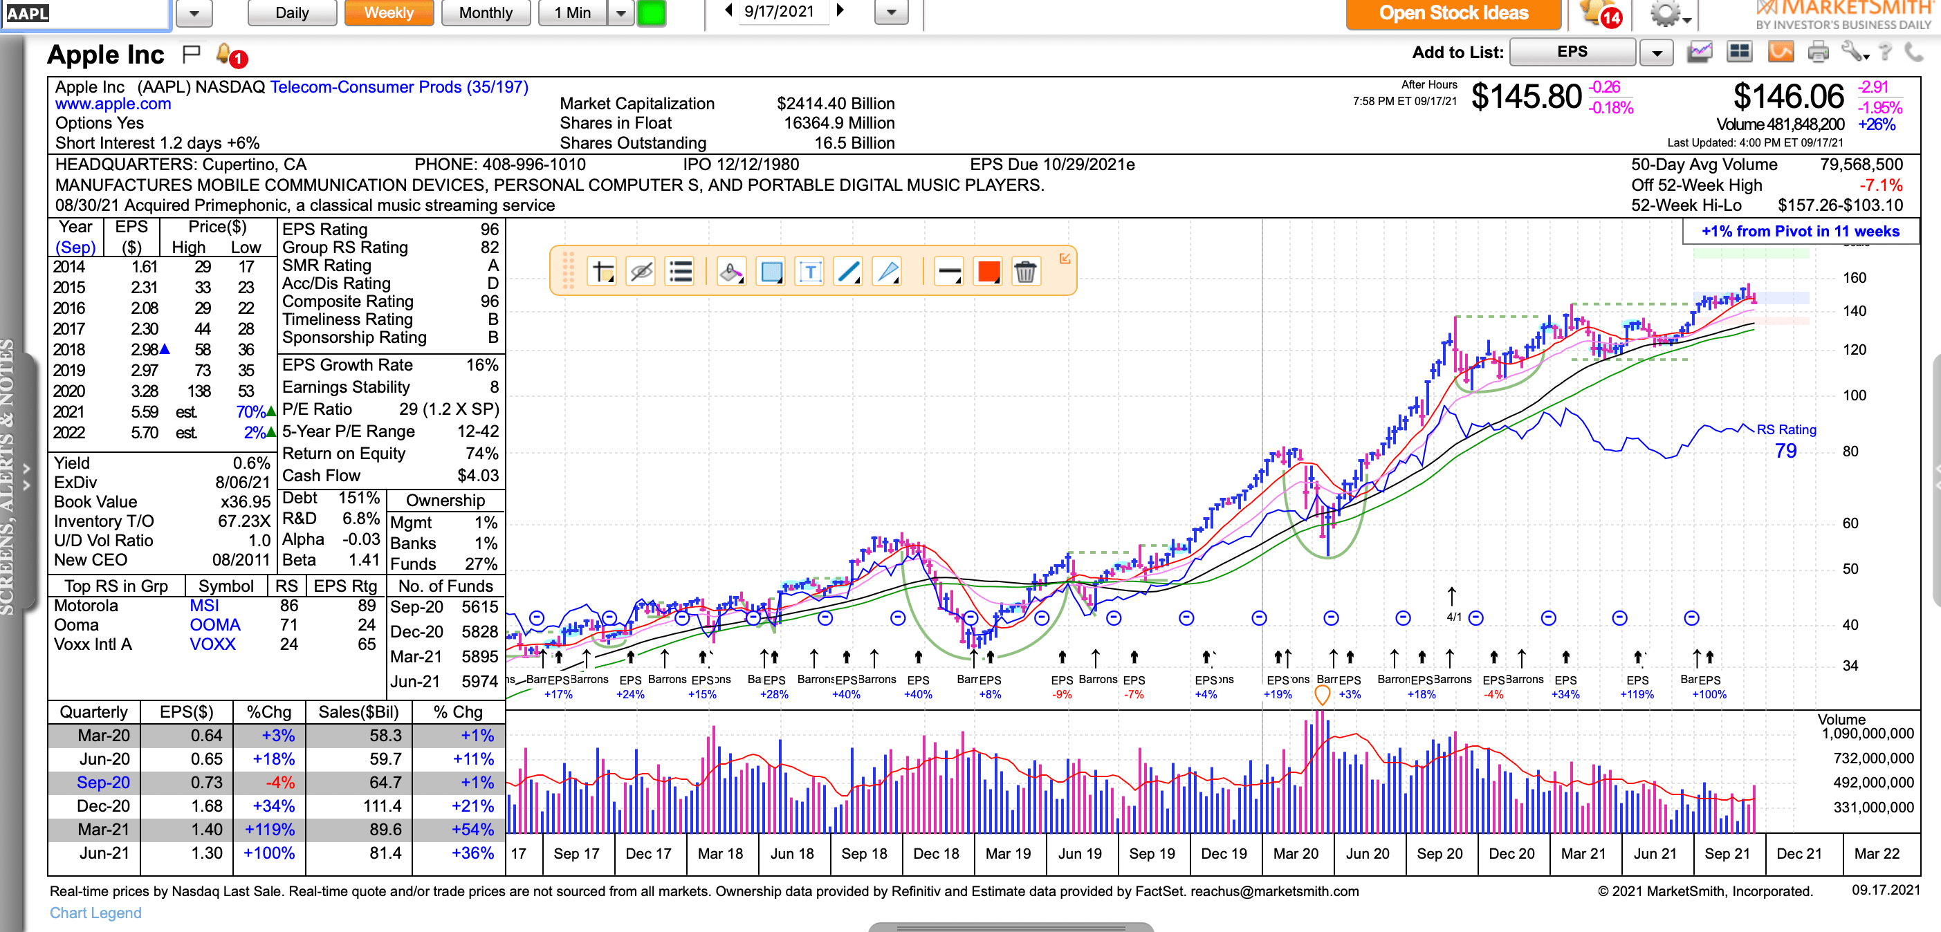Expand the intraday interval dropdown arrow

[621, 13]
